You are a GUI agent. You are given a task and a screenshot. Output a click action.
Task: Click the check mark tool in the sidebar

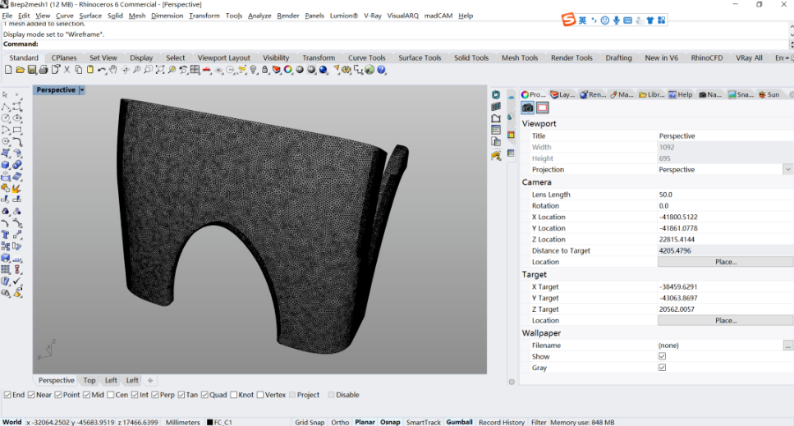coord(17,282)
